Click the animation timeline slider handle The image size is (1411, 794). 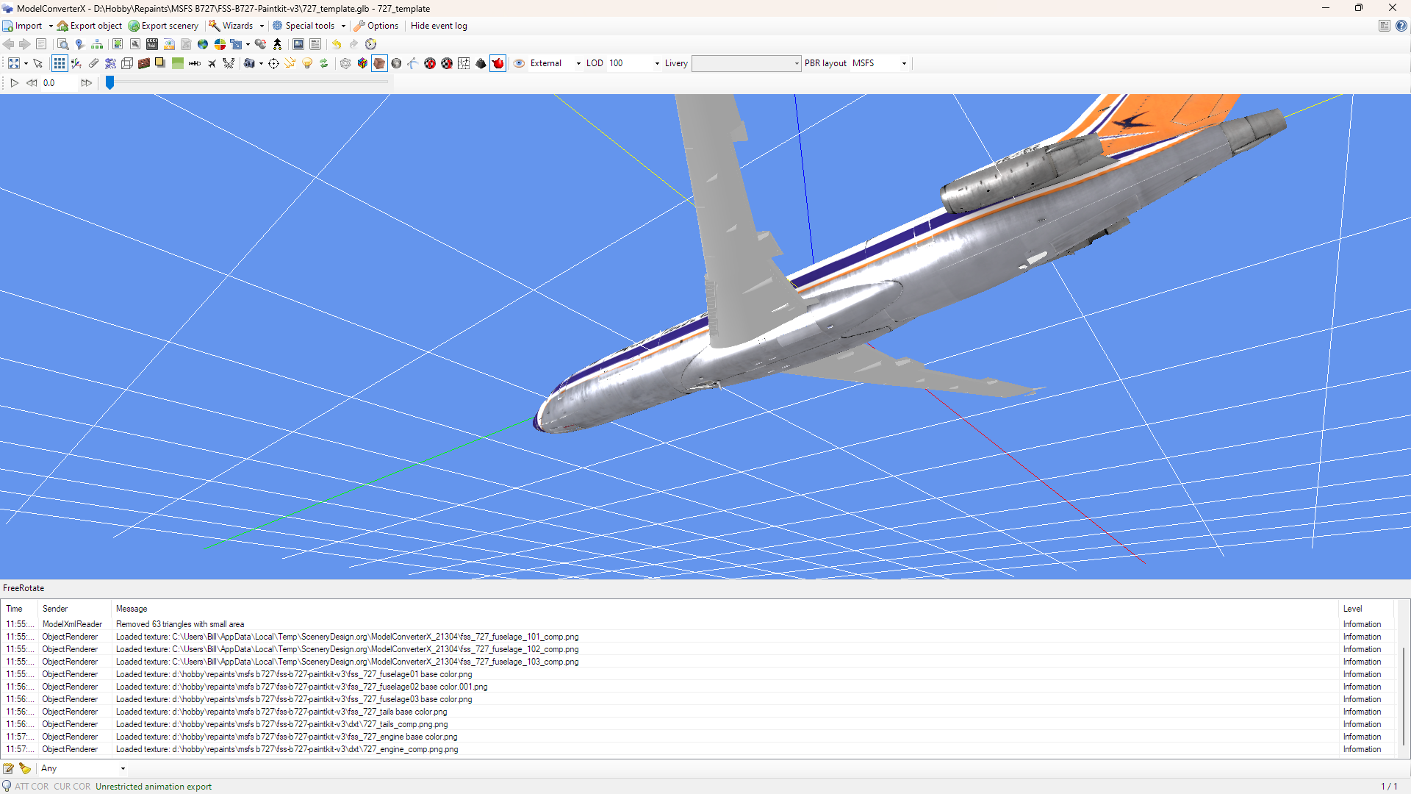point(109,83)
